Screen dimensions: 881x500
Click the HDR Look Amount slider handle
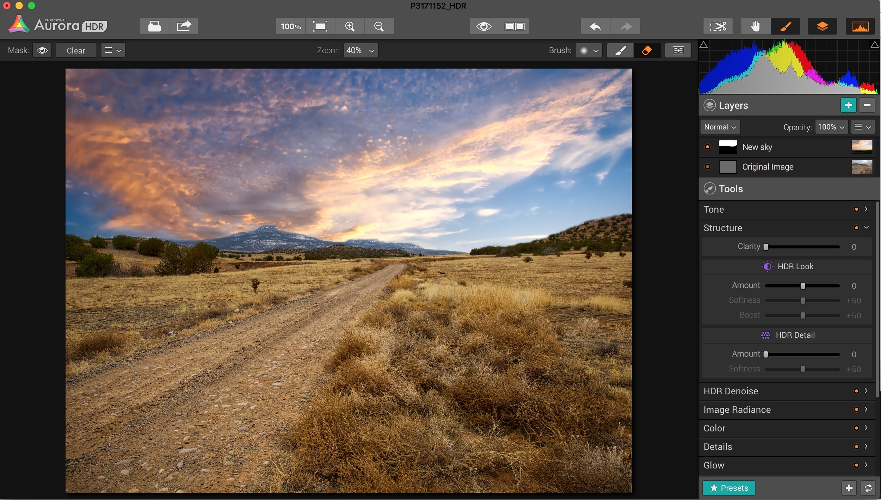click(x=802, y=286)
